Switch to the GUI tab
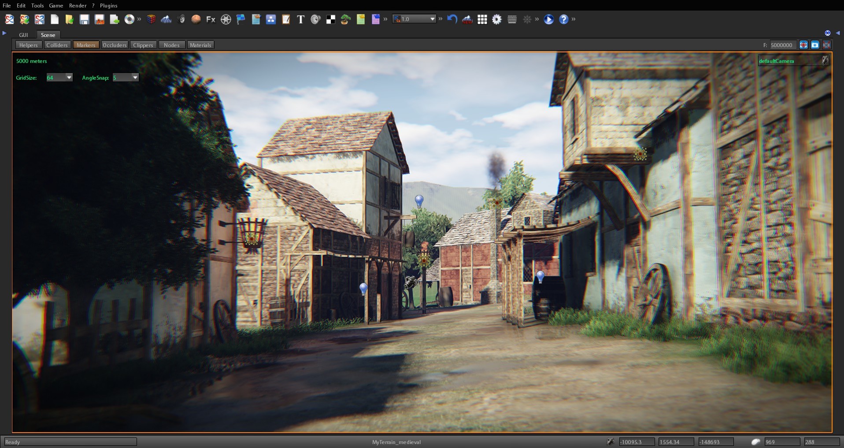The image size is (844, 448). pyautogui.click(x=24, y=35)
